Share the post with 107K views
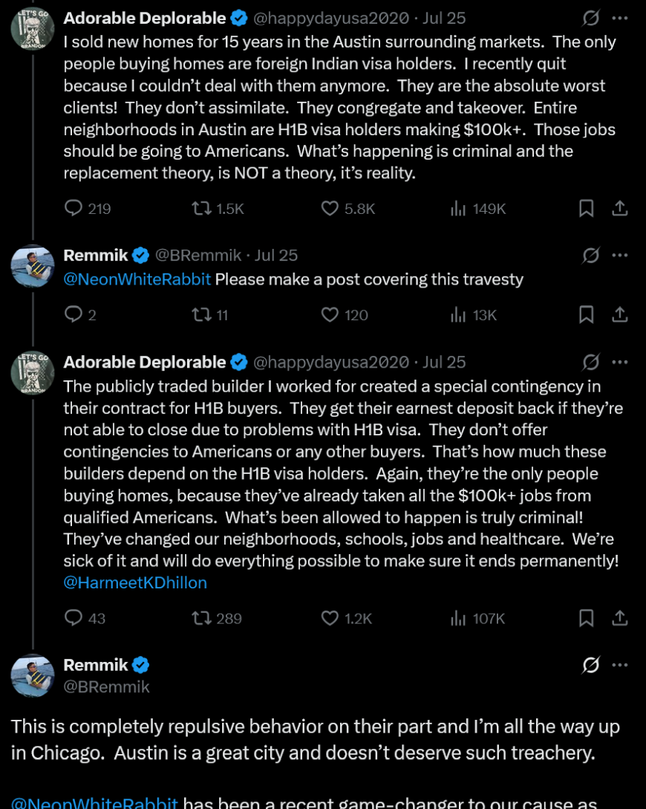 point(619,617)
